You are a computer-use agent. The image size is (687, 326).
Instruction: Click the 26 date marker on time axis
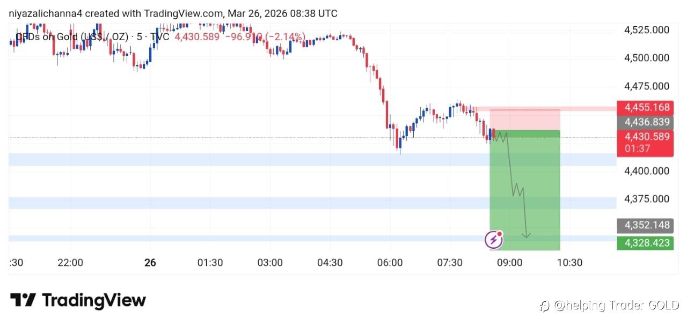click(150, 263)
